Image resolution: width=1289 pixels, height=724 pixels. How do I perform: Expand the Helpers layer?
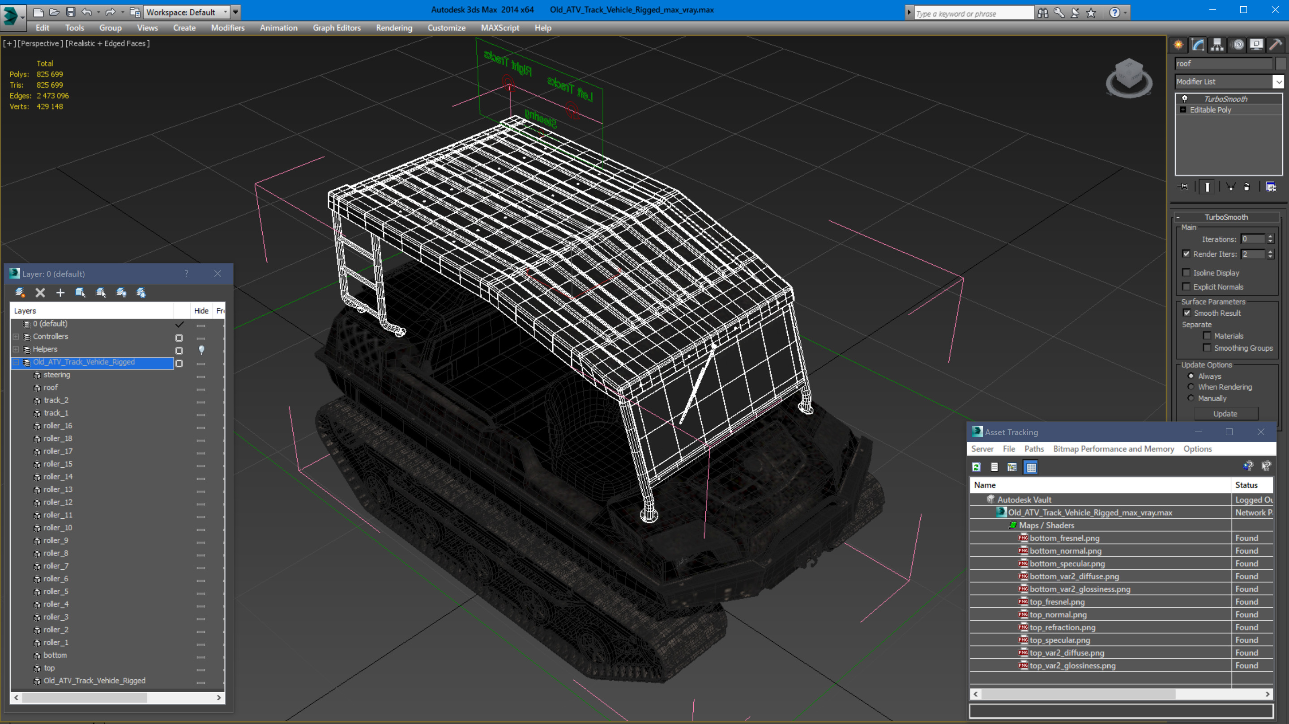tap(16, 349)
